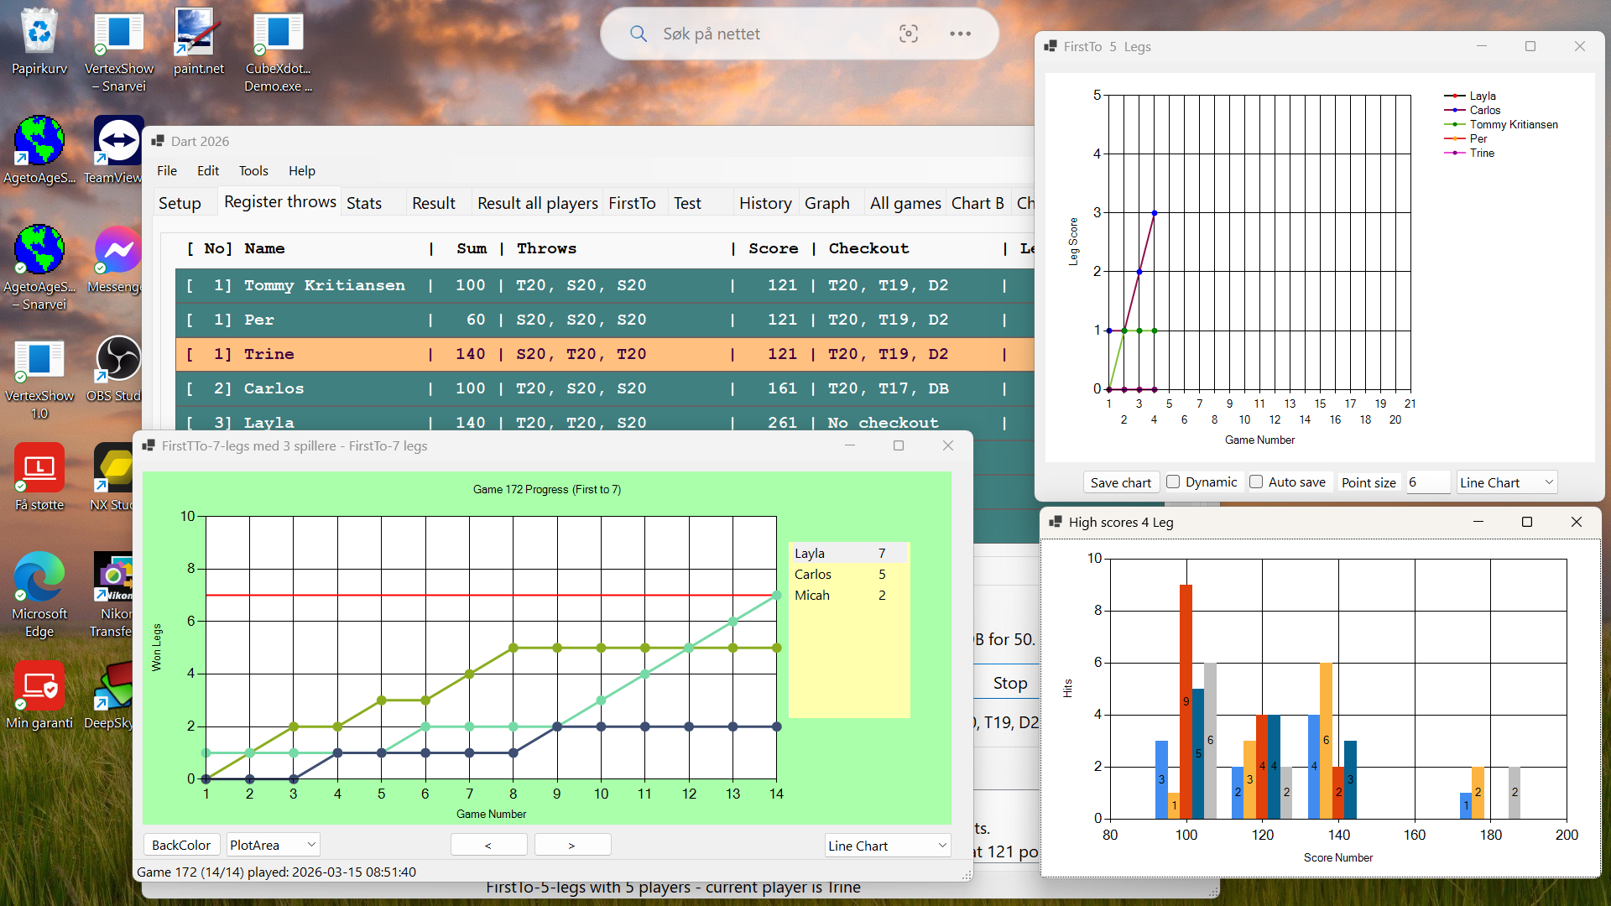This screenshot has height=906, width=1611.
Task: Open the Line Chart dropdown in FirstTo 5 Legs
Action: tap(1506, 482)
